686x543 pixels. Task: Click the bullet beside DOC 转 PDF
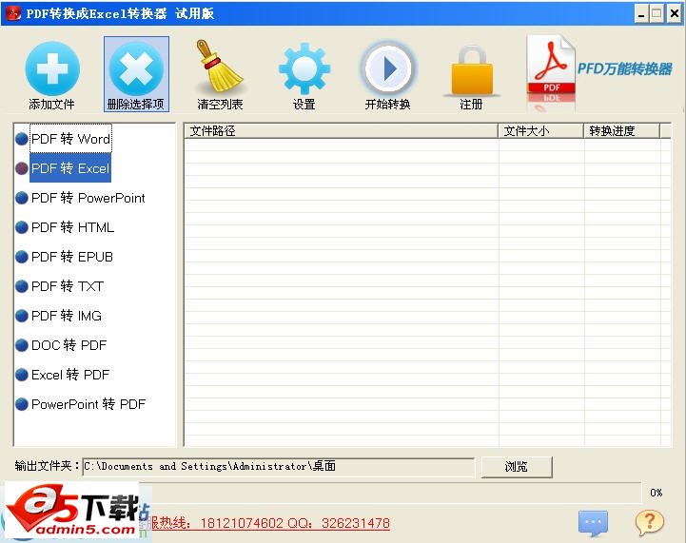(22, 345)
